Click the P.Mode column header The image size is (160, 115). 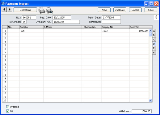pos(62,27)
